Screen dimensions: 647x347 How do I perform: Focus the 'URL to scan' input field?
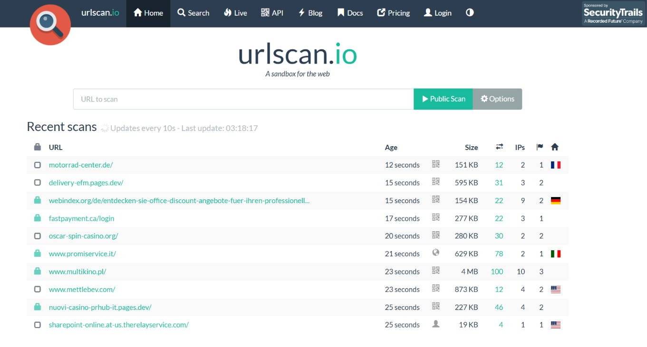pyautogui.click(x=243, y=99)
